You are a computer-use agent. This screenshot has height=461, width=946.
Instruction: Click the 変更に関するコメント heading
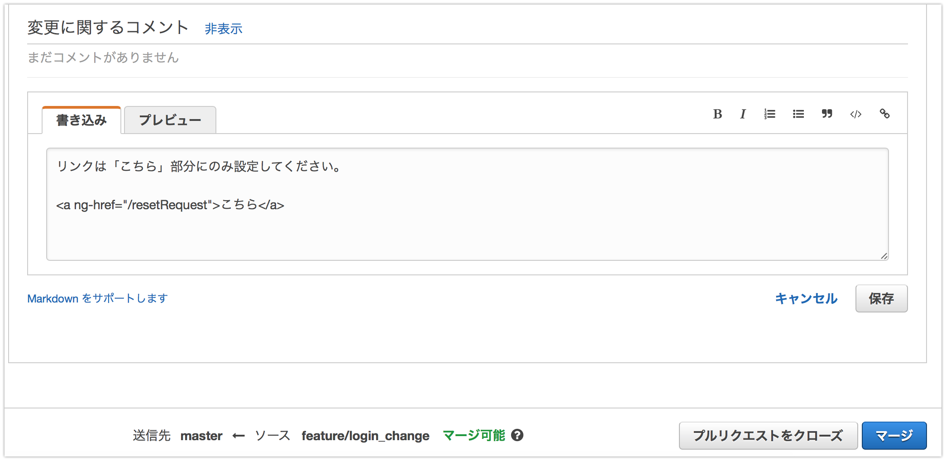click(x=108, y=28)
